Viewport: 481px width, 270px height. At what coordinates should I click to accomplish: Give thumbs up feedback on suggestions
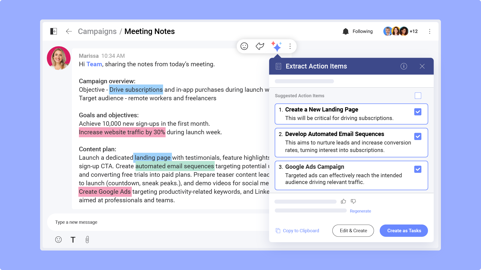[343, 201]
